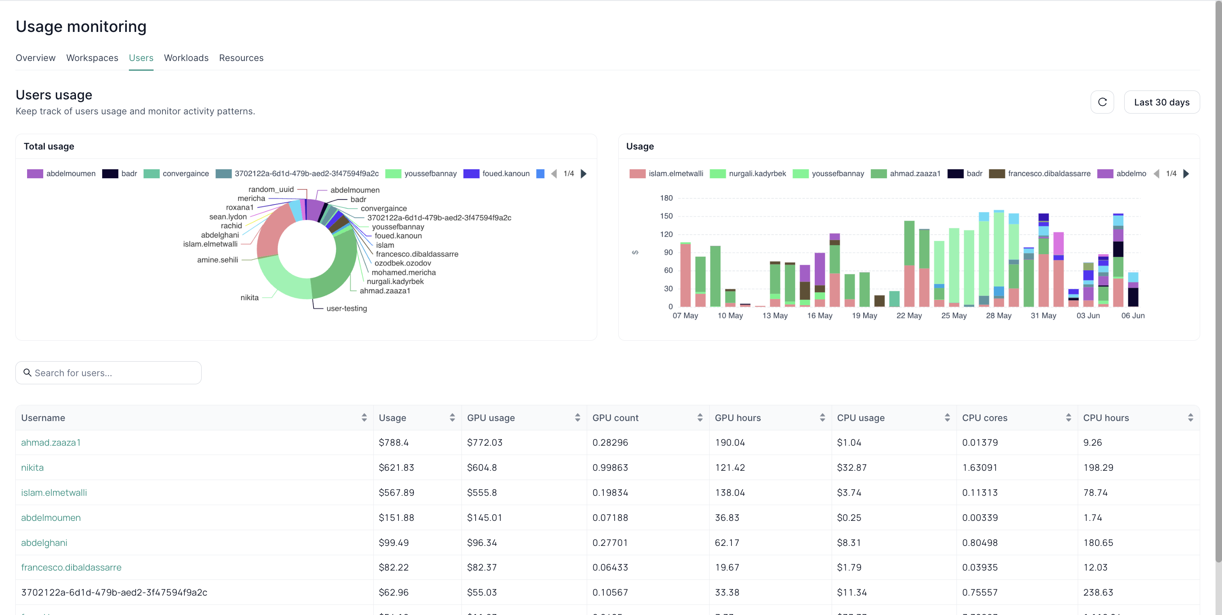Sort by GPU hours column arrows
This screenshot has height=615, width=1222.
tap(822, 417)
